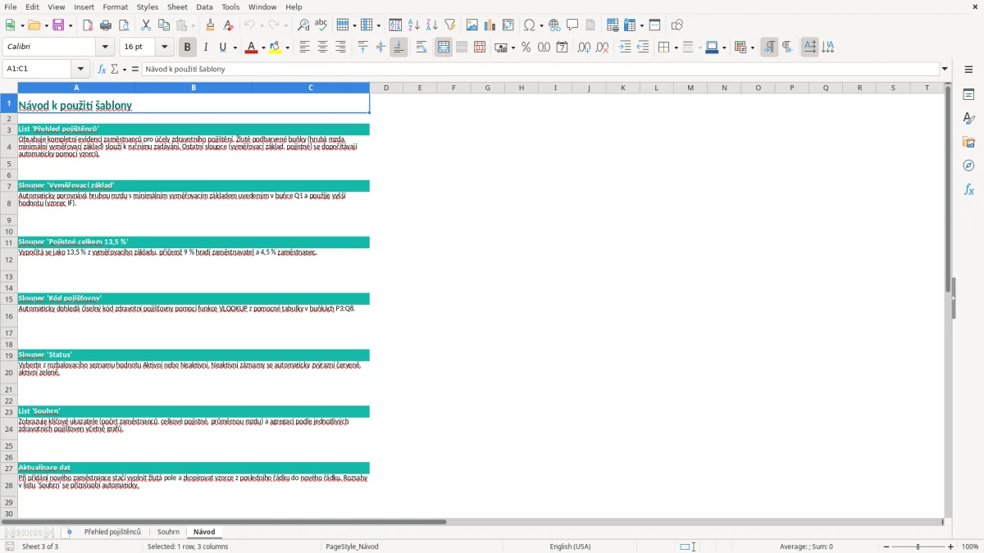Increase indent

pyautogui.click(x=625, y=48)
